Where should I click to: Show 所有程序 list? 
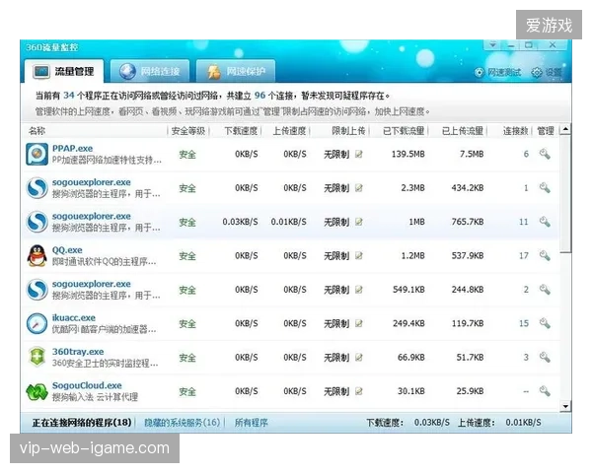pyautogui.click(x=251, y=423)
